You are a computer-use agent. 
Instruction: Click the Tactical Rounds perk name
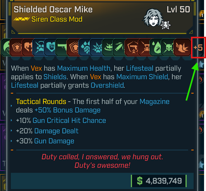click(x=41, y=102)
